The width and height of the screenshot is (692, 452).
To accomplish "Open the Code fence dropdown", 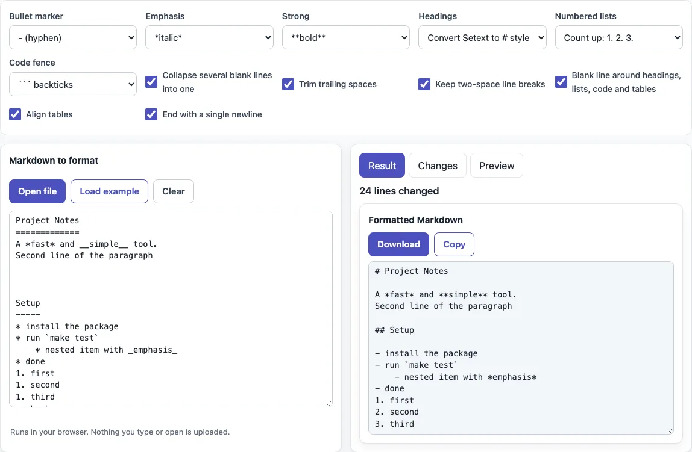I will click(73, 84).
